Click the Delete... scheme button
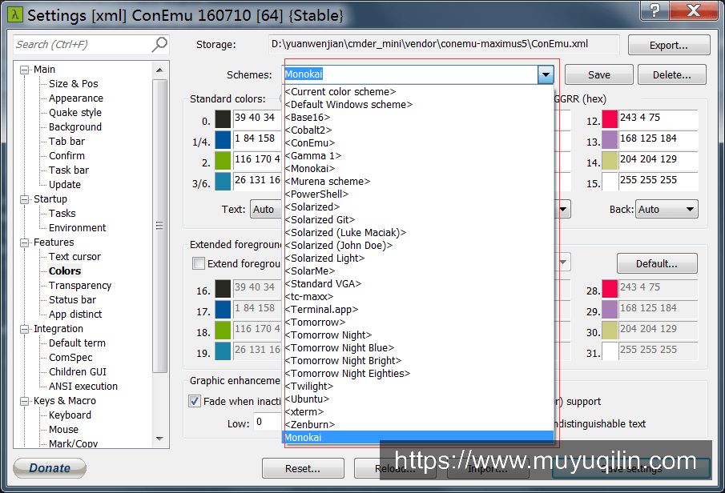This screenshot has height=493, width=725. click(x=671, y=74)
